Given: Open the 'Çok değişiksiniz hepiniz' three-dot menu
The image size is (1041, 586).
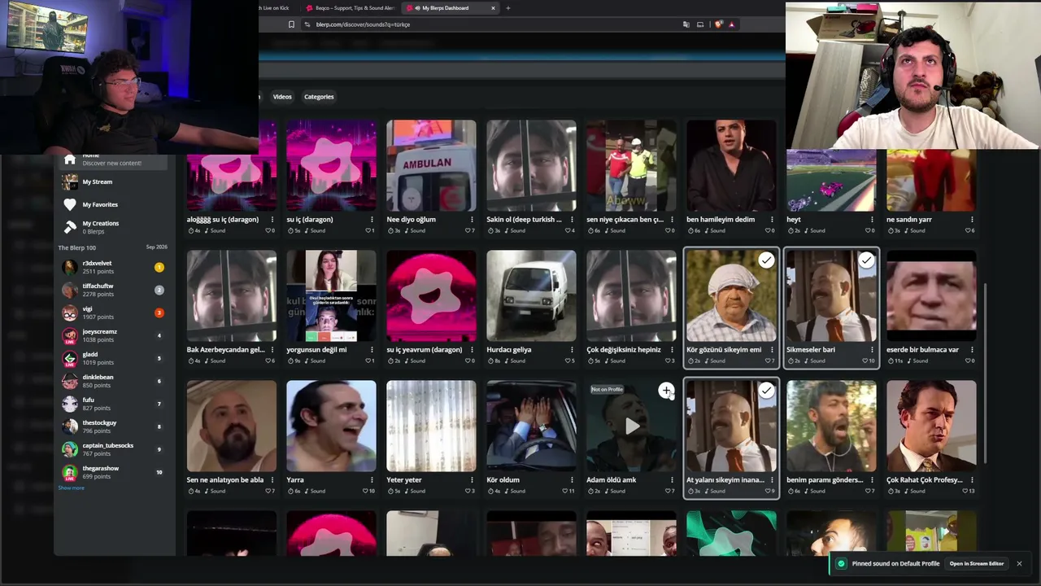Looking at the screenshot, I should tap(672, 349).
